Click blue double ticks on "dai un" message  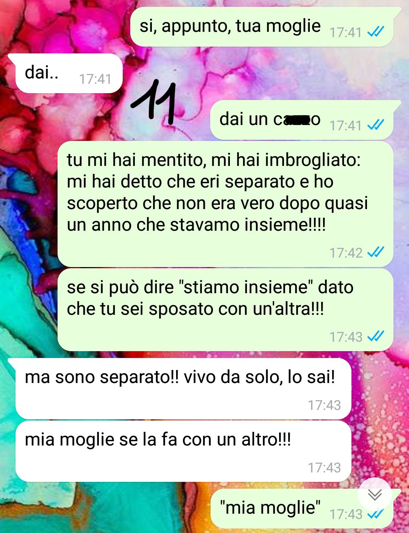(376, 124)
